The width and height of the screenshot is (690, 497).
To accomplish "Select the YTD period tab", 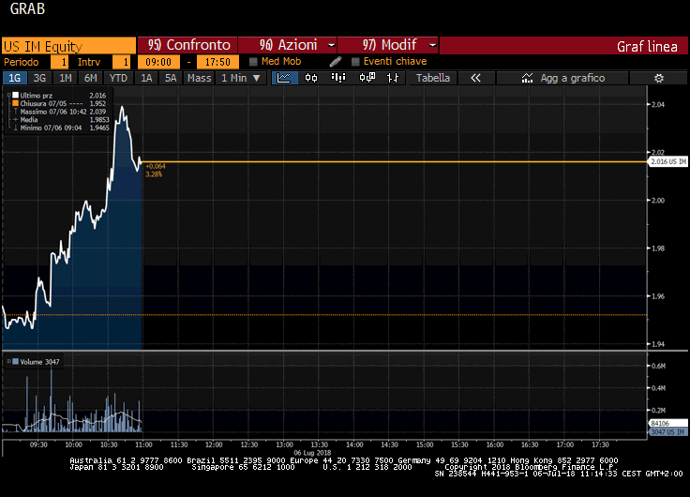I will click(x=118, y=78).
